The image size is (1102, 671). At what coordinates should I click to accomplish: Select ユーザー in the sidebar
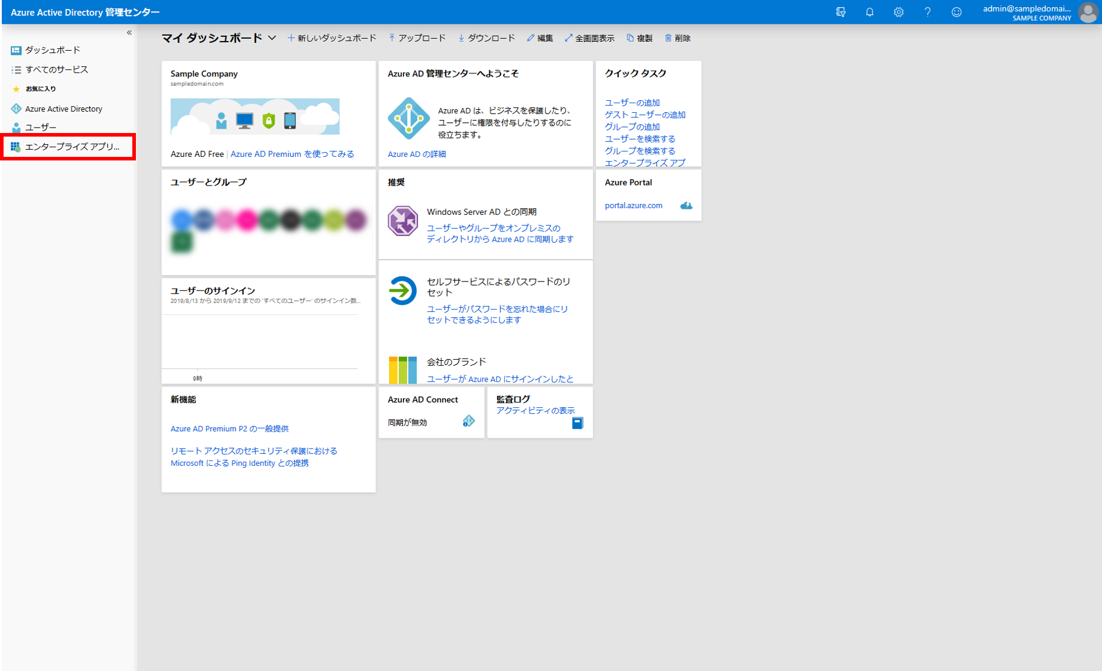point(41,128)
